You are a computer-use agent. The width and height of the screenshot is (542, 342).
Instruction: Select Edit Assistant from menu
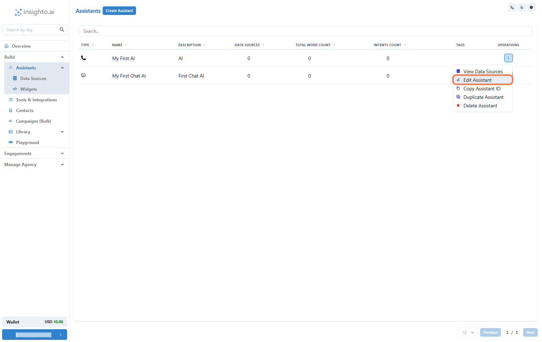tap(483, 80)
